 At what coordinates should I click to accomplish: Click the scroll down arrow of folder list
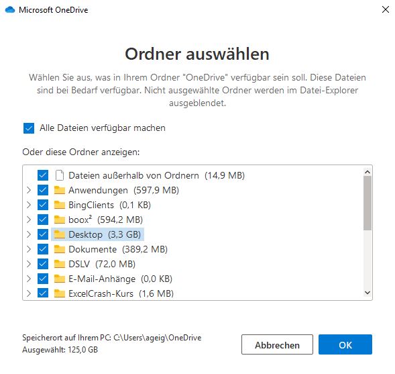(x=368, y=293)
